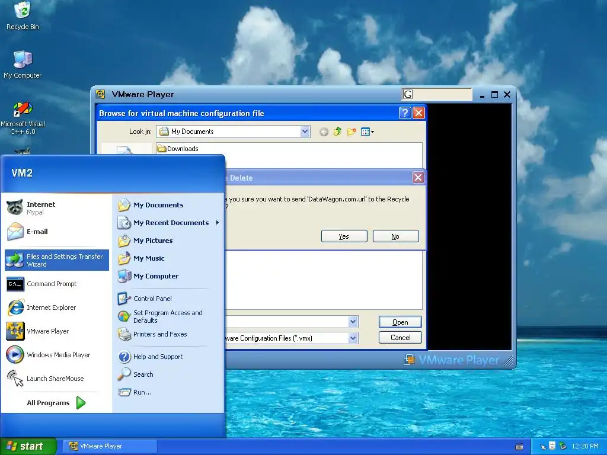This screenshot has width=607, height=455.
Task: Expand the Configuration Files type dropdown
Action: 353,338
